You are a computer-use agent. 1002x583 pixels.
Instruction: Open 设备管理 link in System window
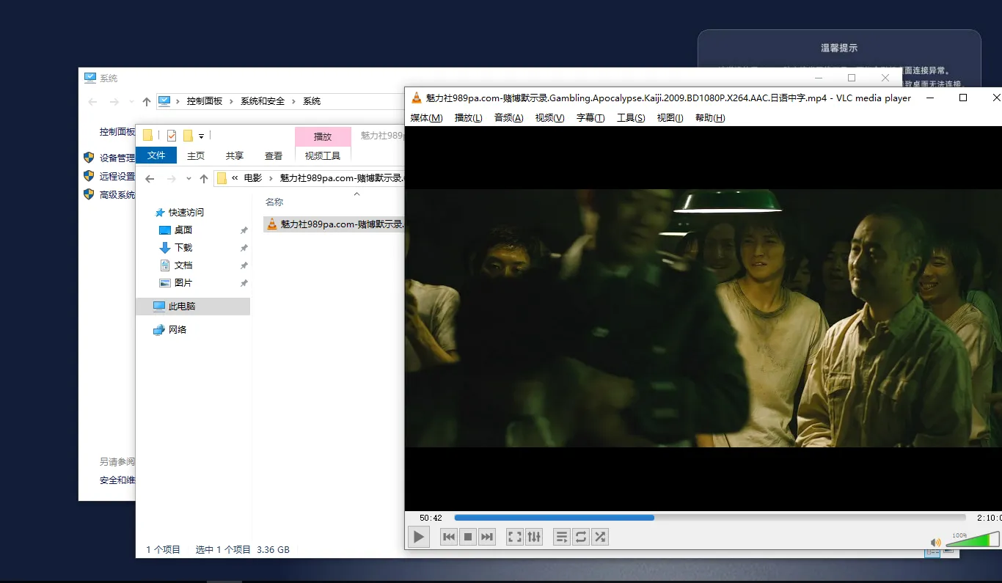click(x=117, y=158)
